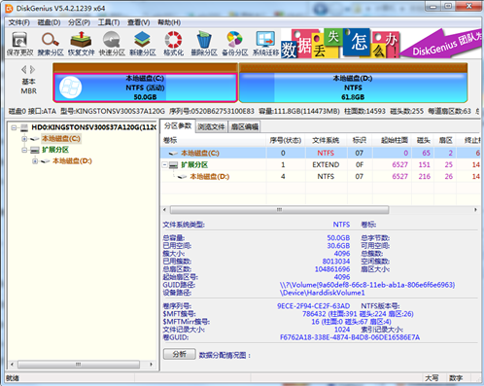Click the GUID path \\?\Volume value
This screenshot has height=386, width=484.
pyautogui.click(x=367, y=285)
